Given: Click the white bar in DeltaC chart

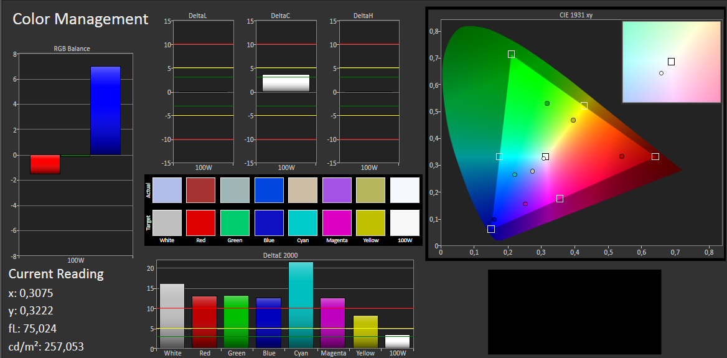Looking at the screenshot, I should pyautogui.click(x=286, y=83).
